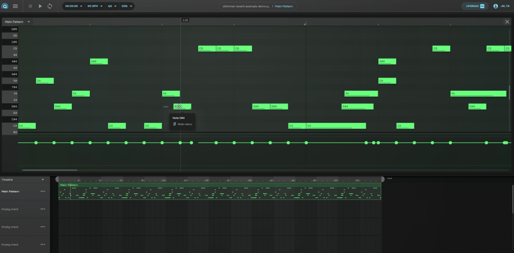Click the Main Pattern breadcrumb in the top bar

pyautogui.click(x=284, y=6)
